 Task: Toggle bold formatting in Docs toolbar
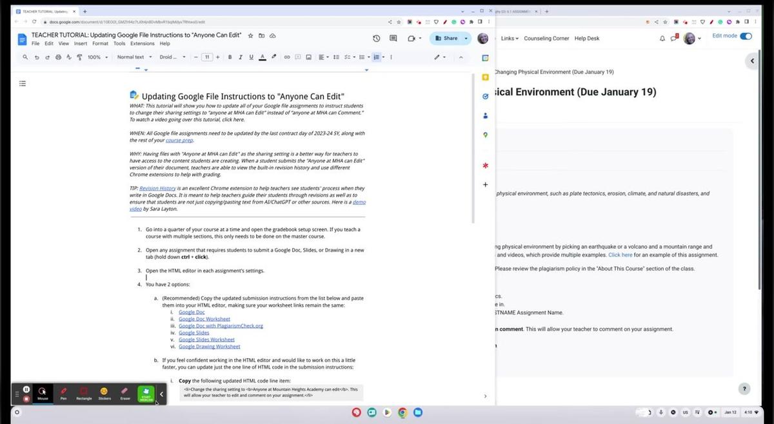pos(230,57)
